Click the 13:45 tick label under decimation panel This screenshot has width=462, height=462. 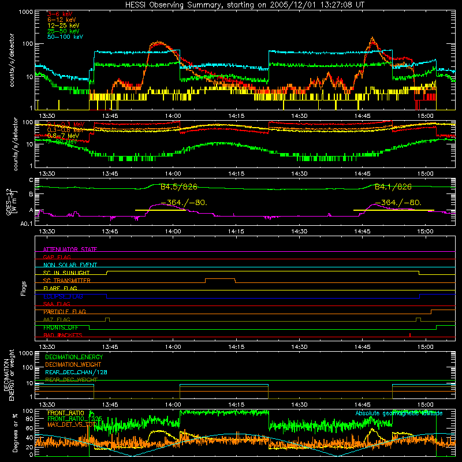point(110,405)
